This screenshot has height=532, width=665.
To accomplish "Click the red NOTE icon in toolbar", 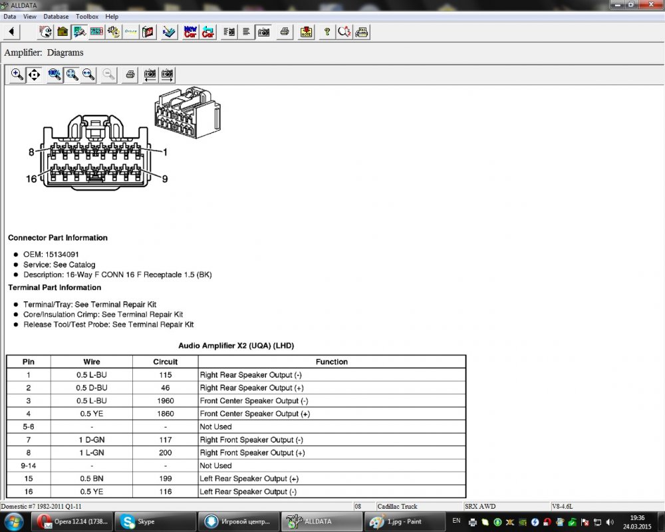I will (x=306, y=31).
